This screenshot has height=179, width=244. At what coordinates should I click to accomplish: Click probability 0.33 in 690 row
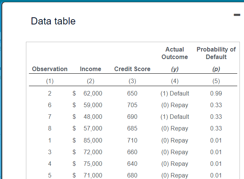click(216, 117)
